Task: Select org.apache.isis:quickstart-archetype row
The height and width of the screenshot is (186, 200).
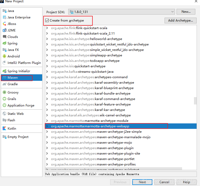Action: (x=121, y=66)
